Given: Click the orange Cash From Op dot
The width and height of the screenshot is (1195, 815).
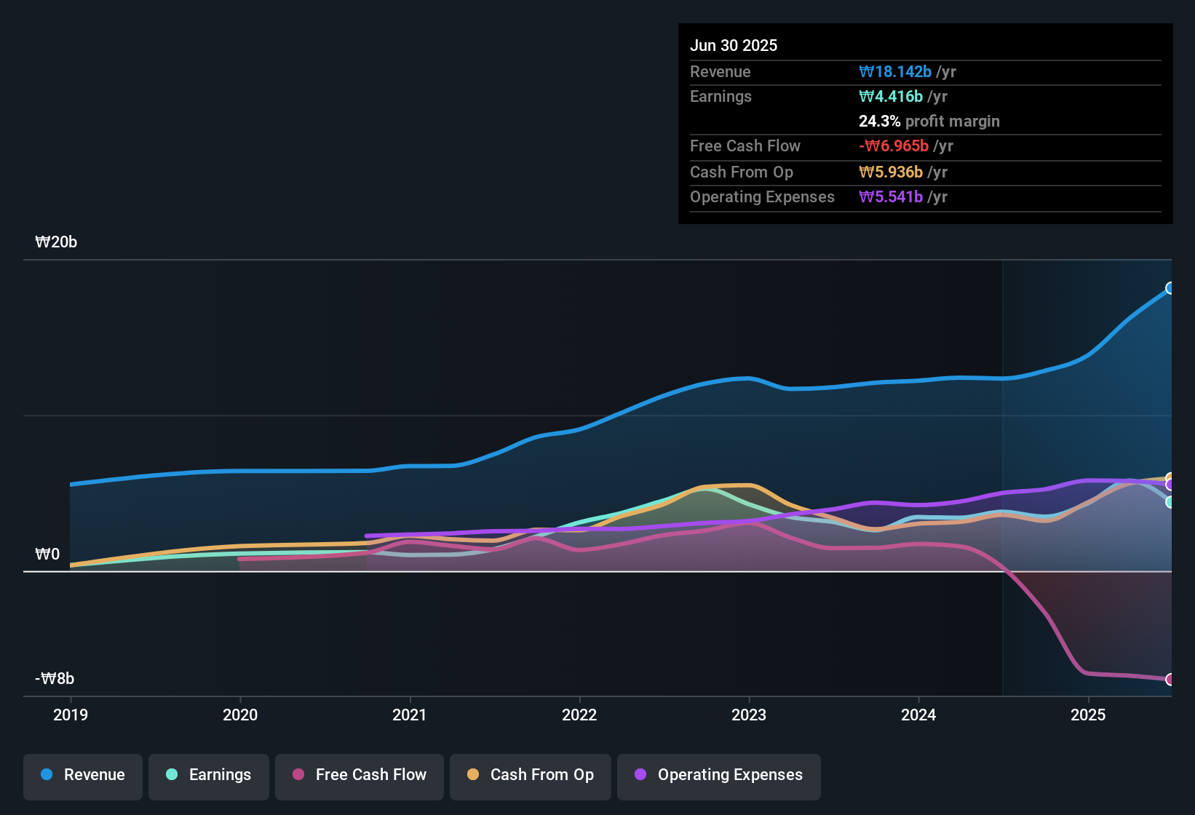Looking at the screenshot, I should click(x=473, y=774).
